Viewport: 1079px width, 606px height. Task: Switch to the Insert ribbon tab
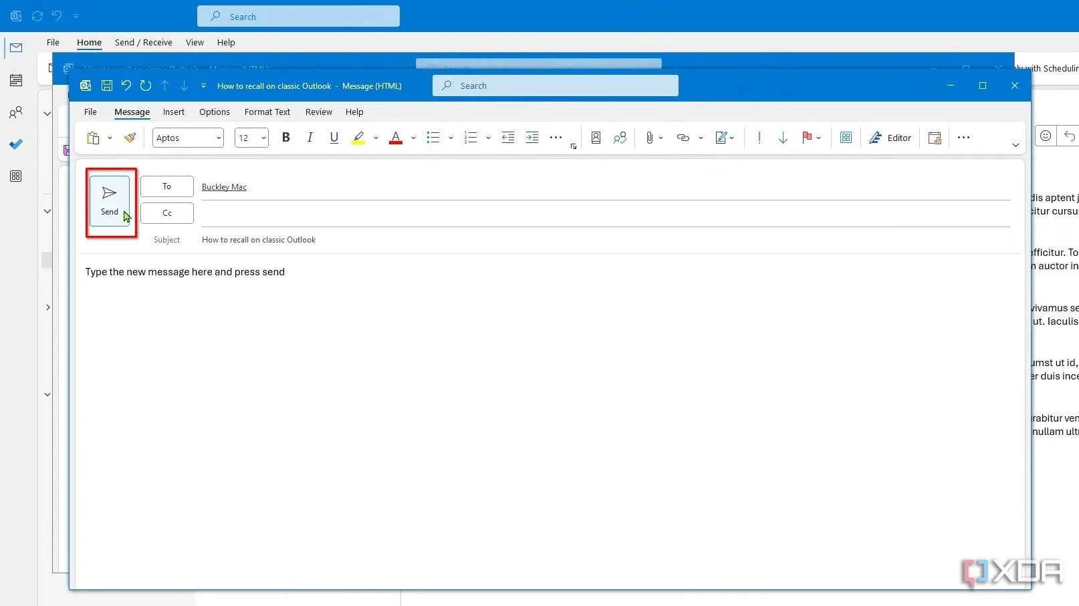pos(174,112)
